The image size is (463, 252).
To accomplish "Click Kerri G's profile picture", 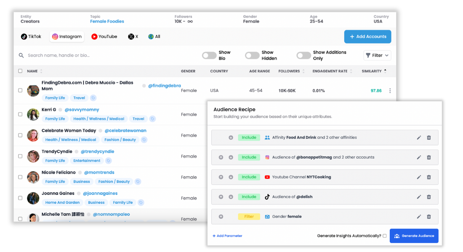I will 33,114.
